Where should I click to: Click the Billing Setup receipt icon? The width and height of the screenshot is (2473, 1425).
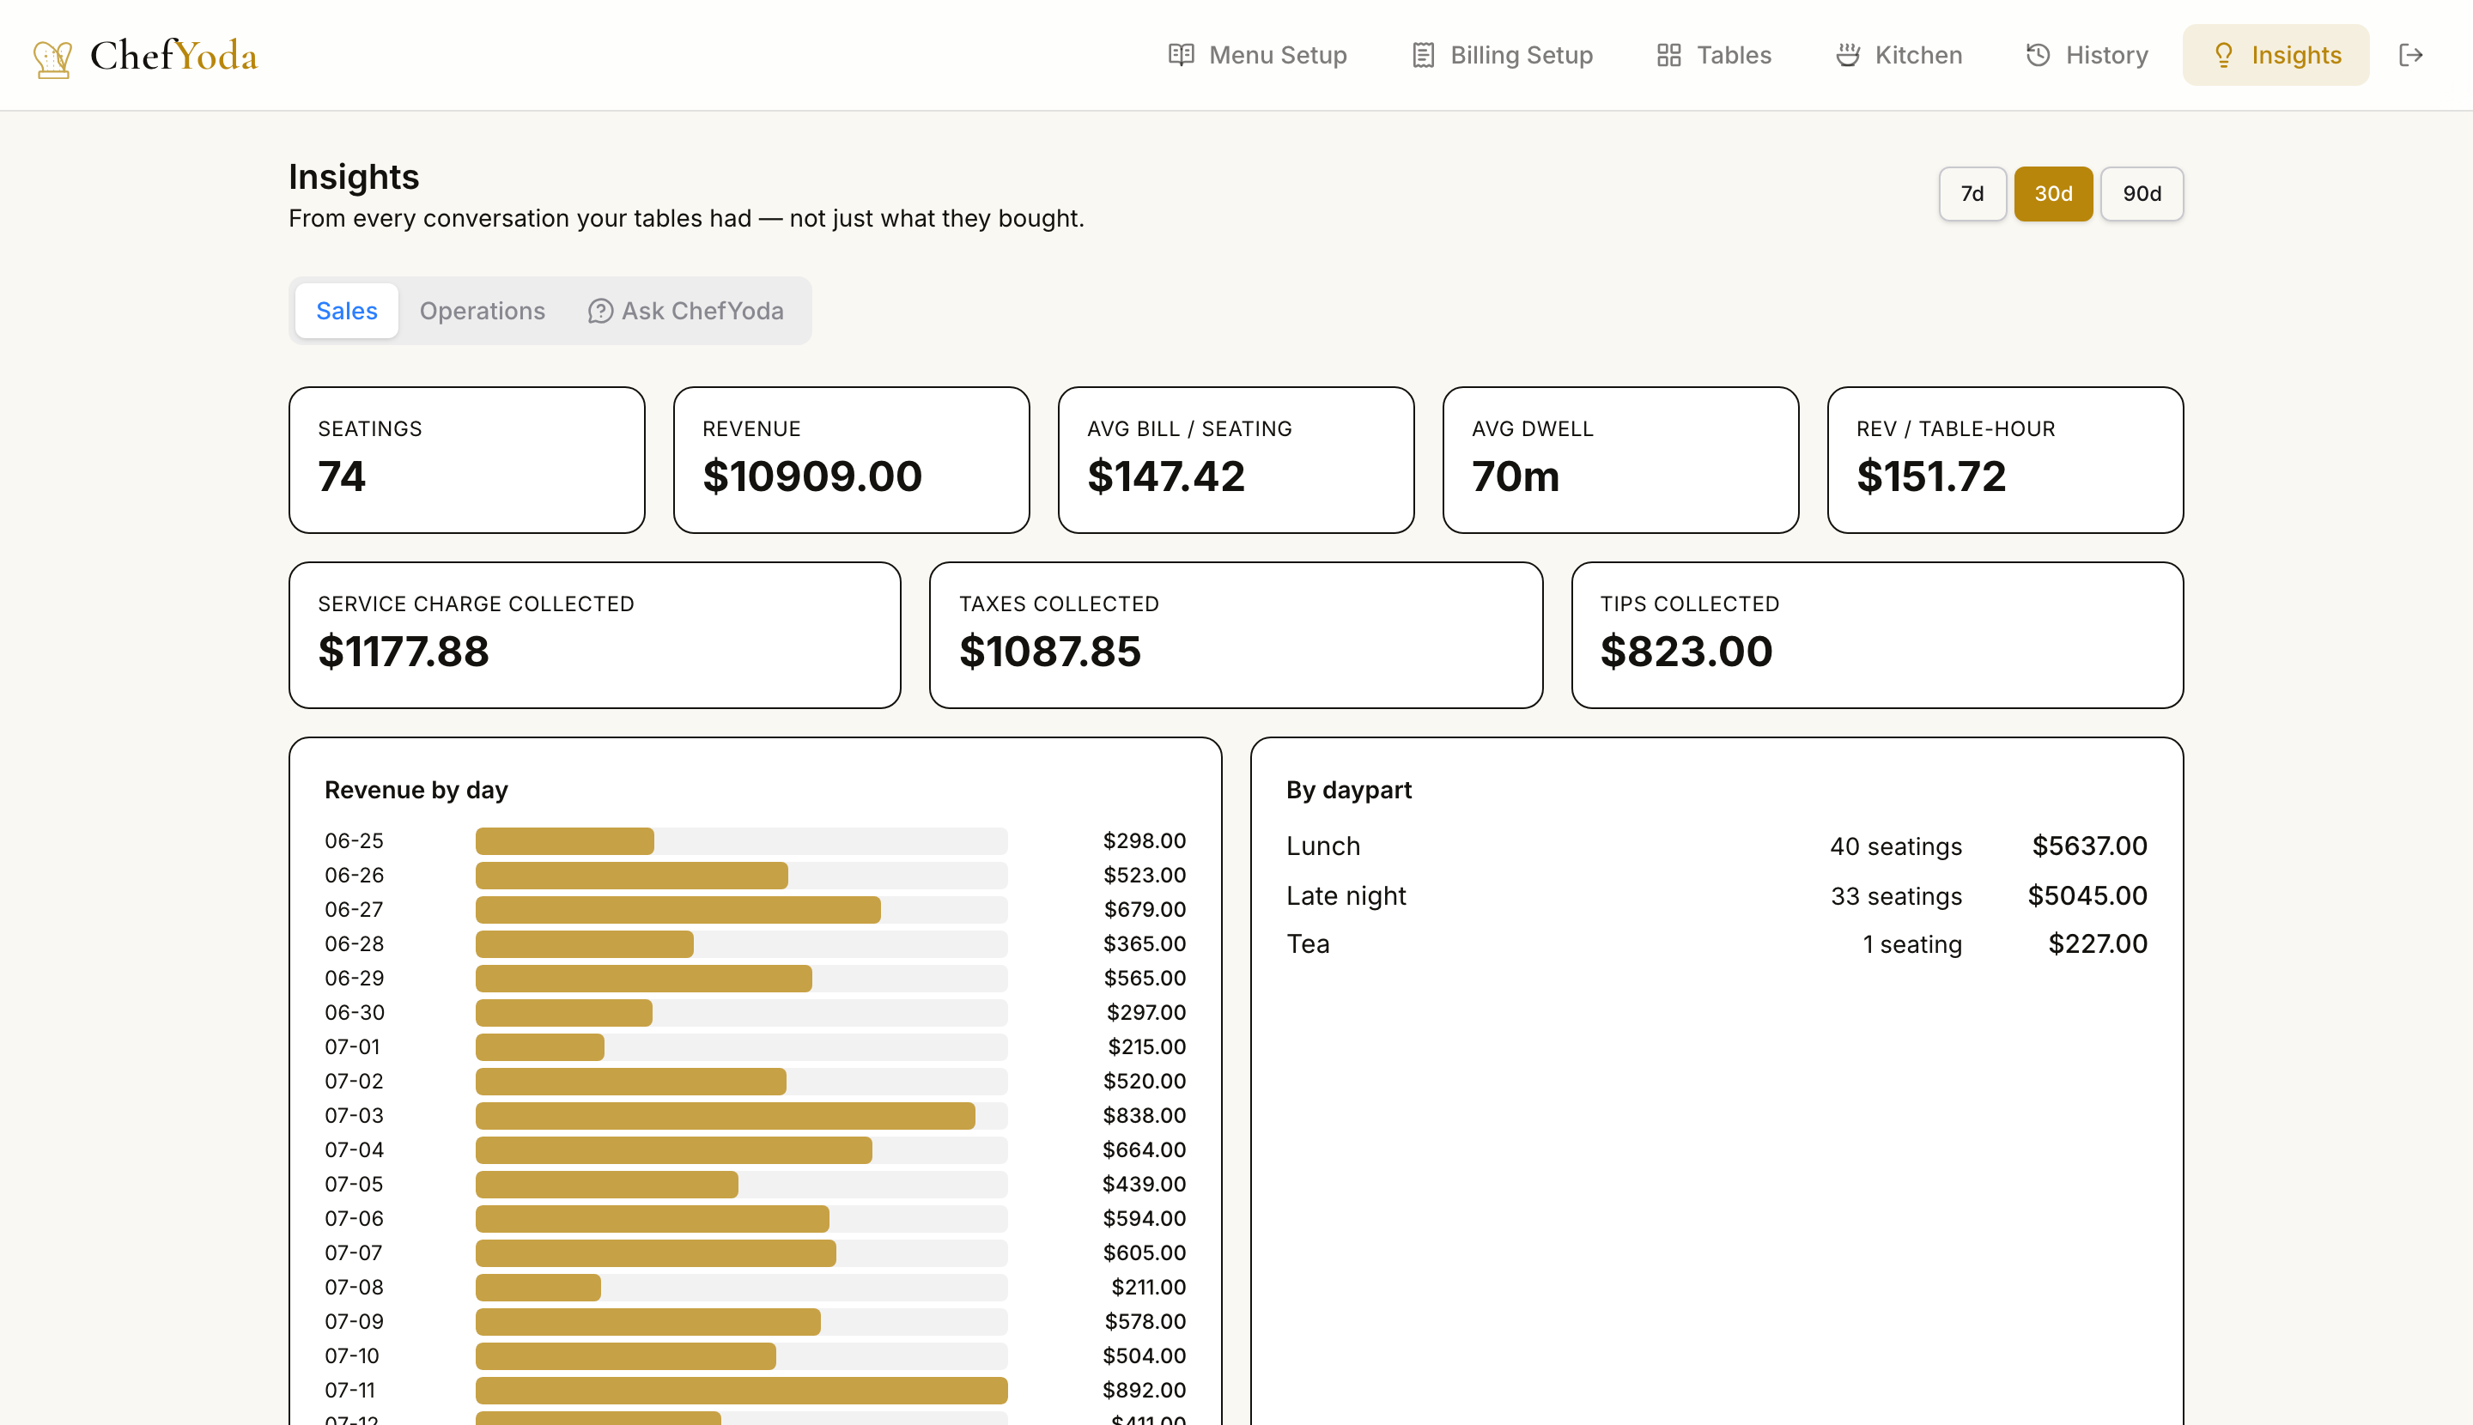click(x=1423, y=55)
